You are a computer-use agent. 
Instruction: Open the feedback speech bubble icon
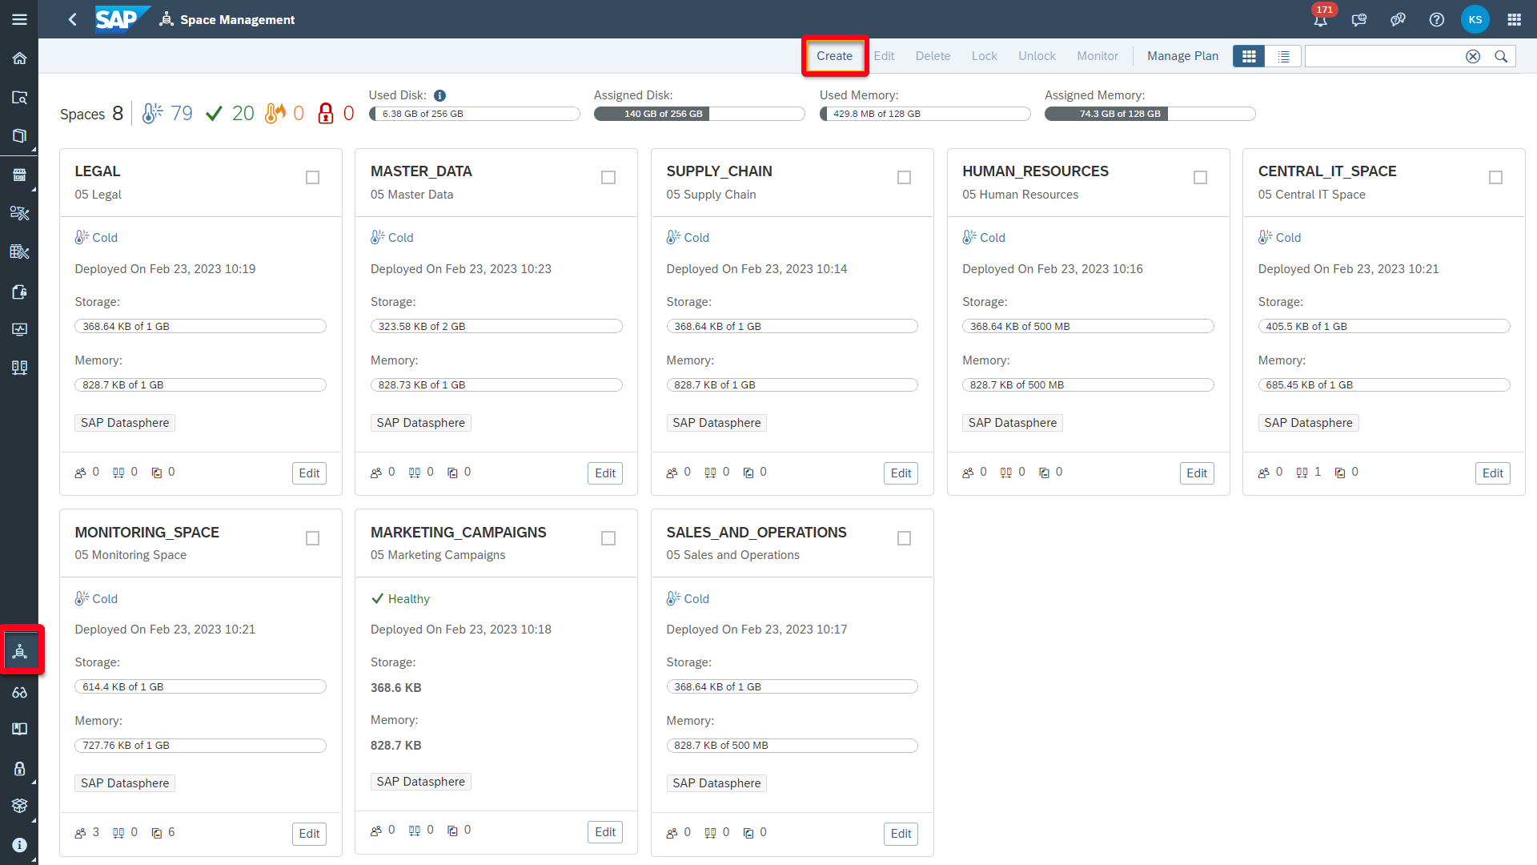pos(1358,19)
